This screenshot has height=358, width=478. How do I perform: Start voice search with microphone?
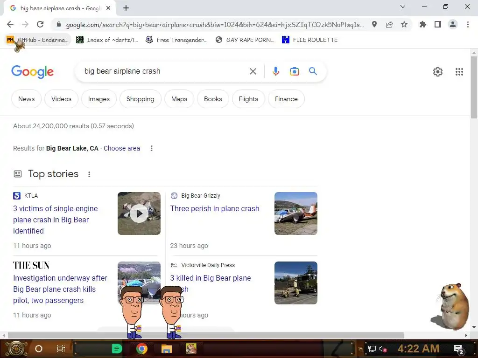275,71
